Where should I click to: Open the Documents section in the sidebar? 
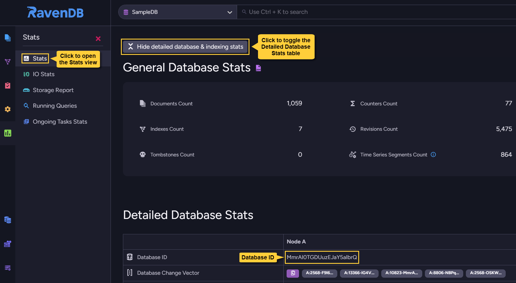8,37
